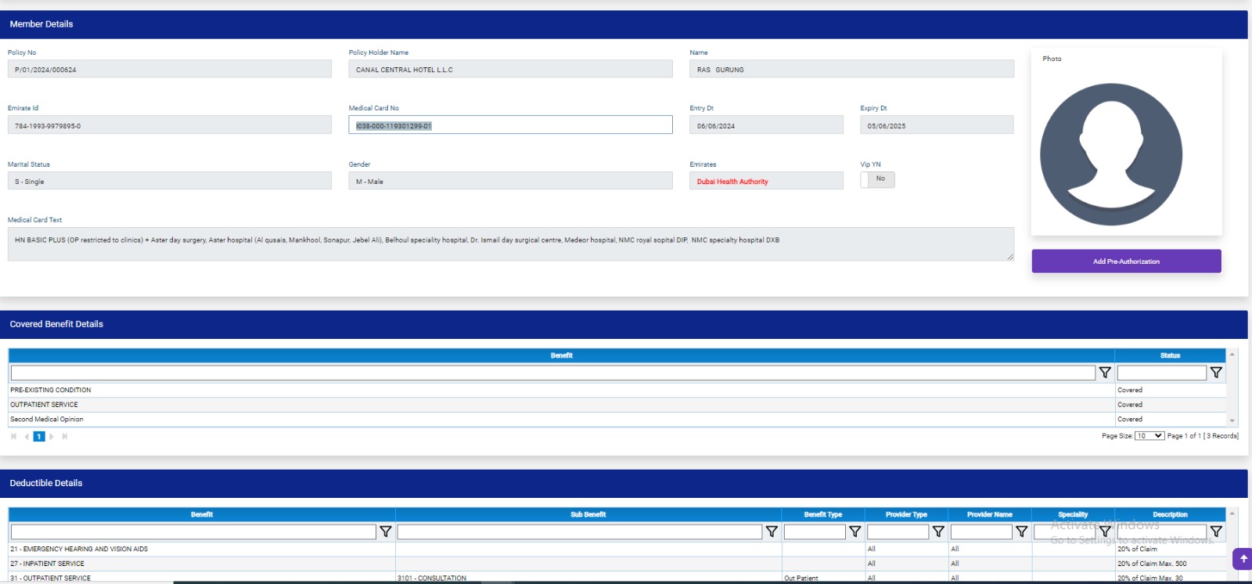The height and width of the screenshot is (584, 1252).
Task: Select the 31 - OUTPATIENT SERVICE deductible row
Action: [617, 578]
